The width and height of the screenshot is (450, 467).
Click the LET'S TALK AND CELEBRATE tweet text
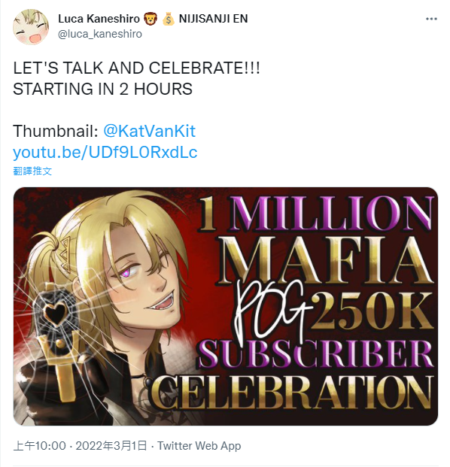pos(136,68)
